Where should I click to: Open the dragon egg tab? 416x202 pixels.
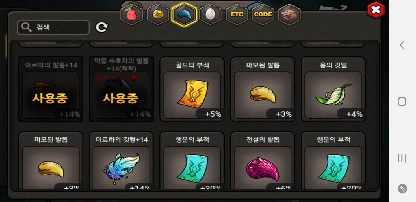tap(210, 14)
